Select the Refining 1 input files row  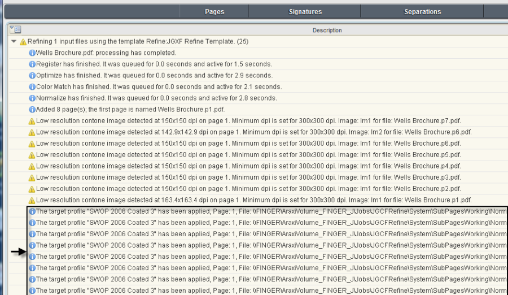pyautogui.click(x=138, y=42)
